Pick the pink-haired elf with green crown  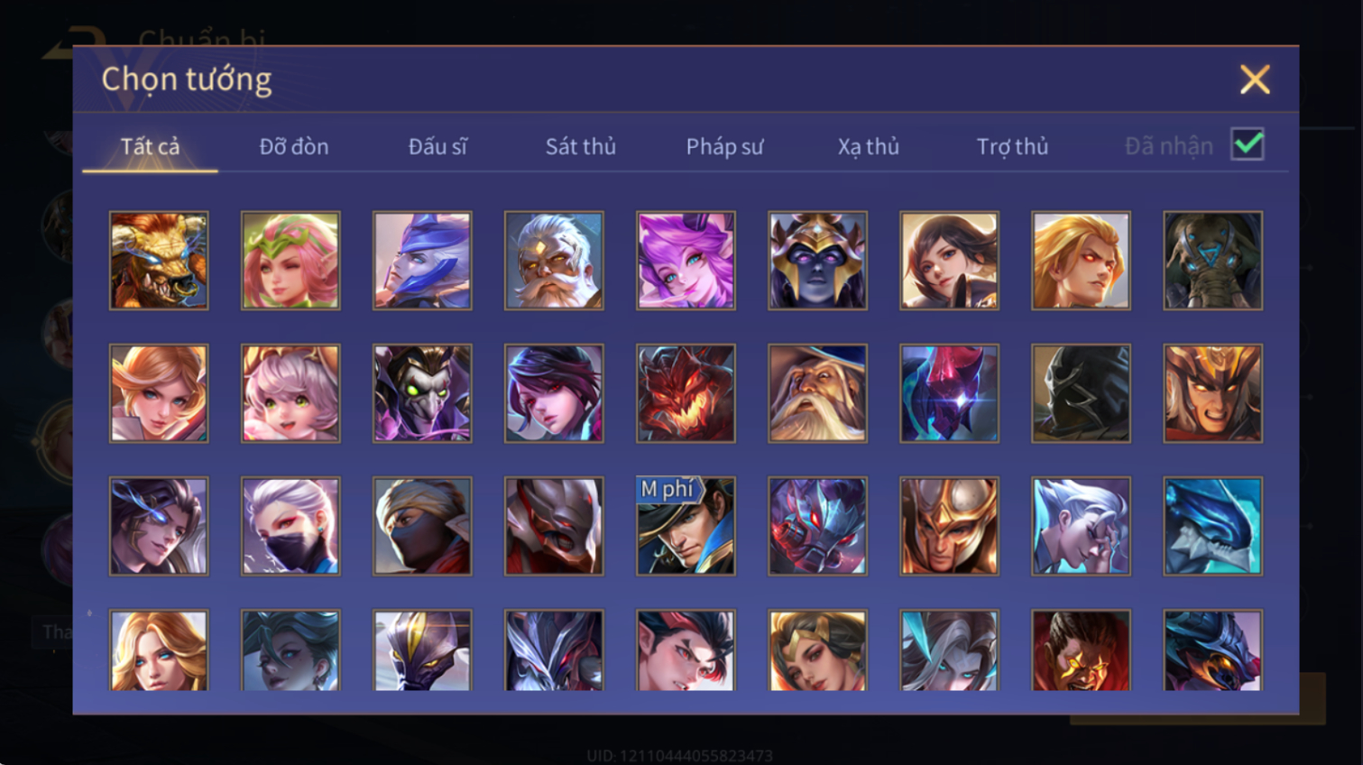tap(290, 261)
